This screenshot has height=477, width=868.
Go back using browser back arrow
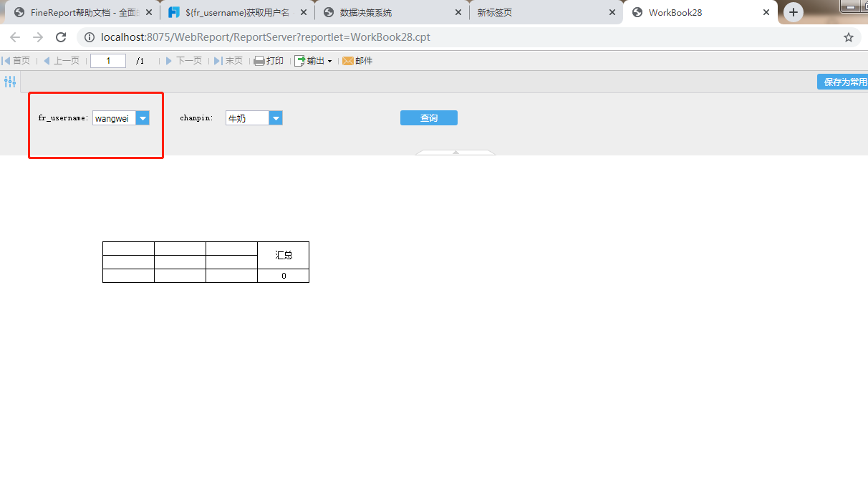pyautogui.click(x=15, y=37)
